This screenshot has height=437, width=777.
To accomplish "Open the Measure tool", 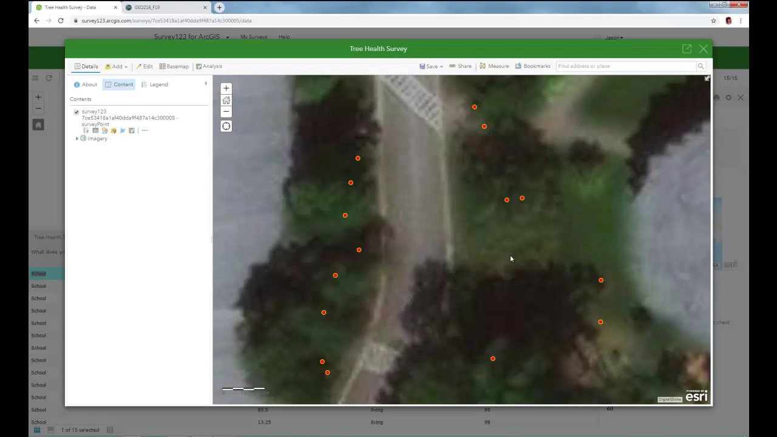I will coord(494,66).
